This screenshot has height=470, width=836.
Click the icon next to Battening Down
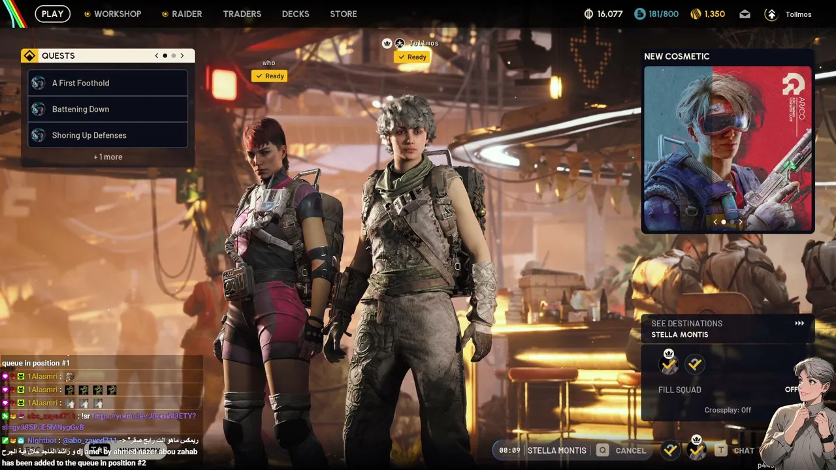(39, 109)
